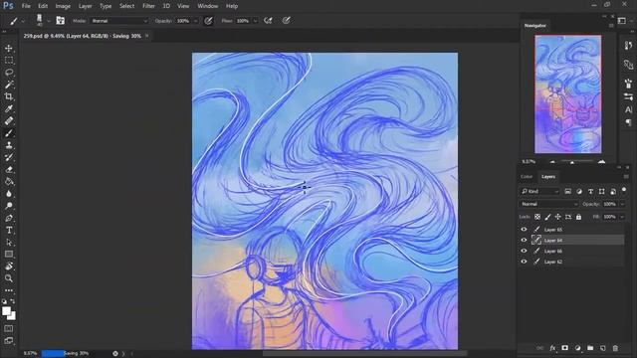Select the Type tool
This screenshot has width=637, height=358.
[x=9, y=230]
